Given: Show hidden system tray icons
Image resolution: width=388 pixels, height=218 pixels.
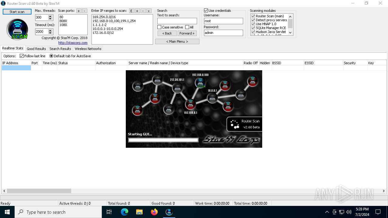Looking at the screenshot, I should 327,212.
